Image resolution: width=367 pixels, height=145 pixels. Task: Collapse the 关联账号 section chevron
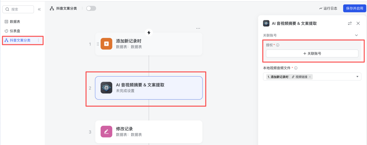[356, 35]
